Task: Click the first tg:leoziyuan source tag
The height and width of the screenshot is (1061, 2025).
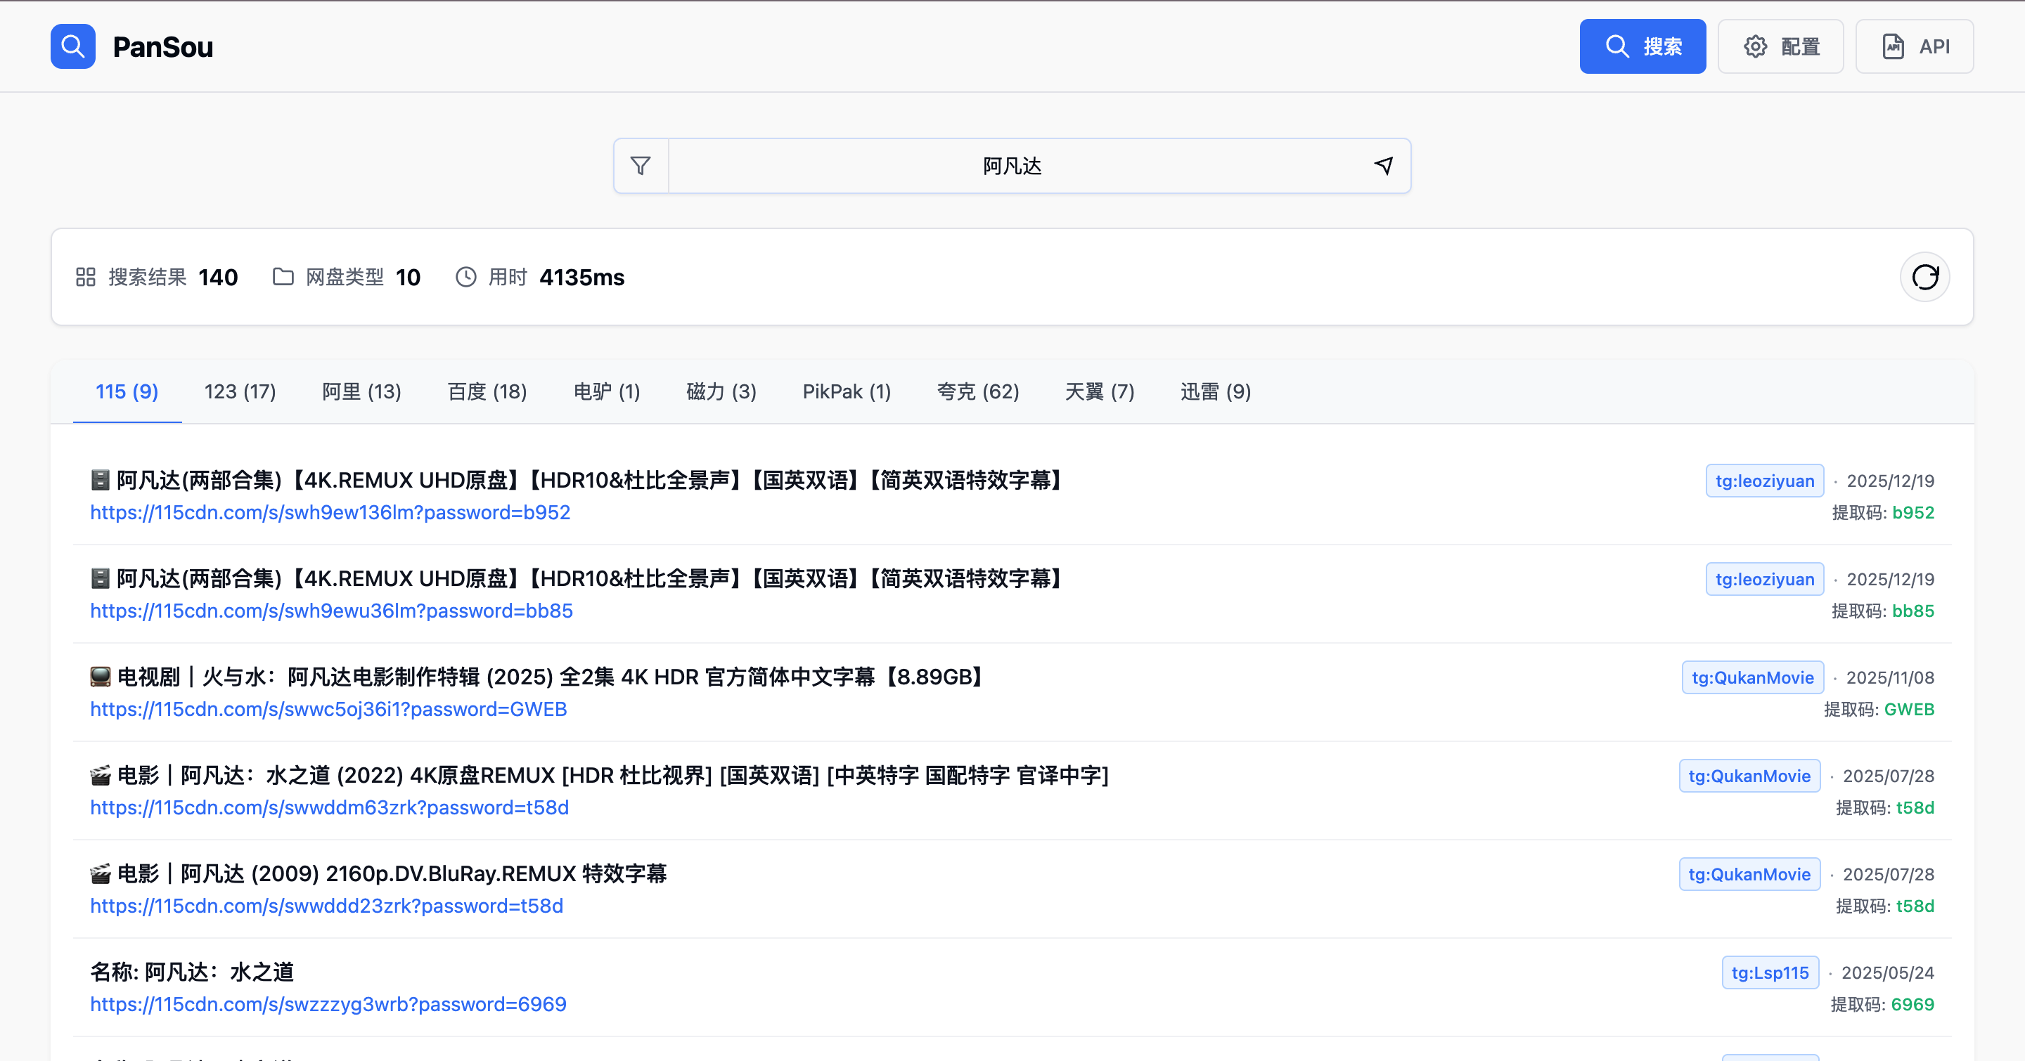Action: tap(1764, 481)
